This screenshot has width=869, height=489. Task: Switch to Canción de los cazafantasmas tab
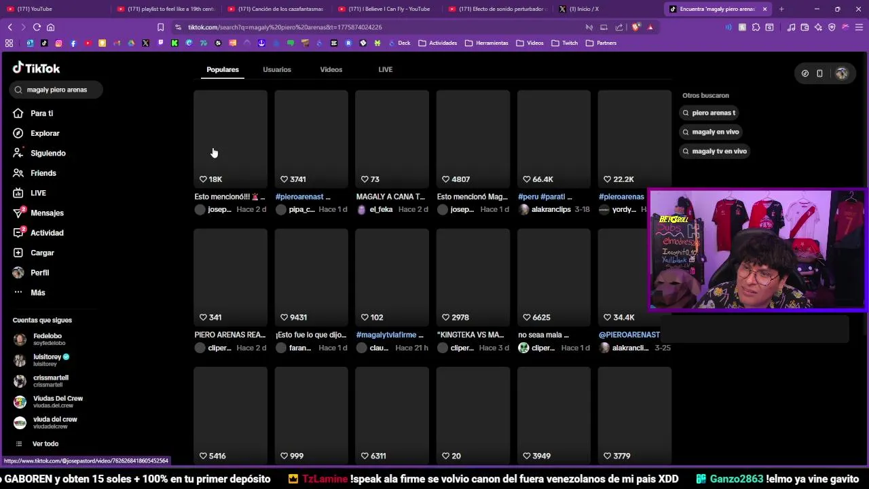click(277, 9)
